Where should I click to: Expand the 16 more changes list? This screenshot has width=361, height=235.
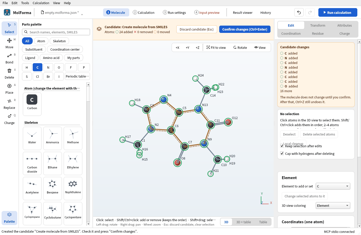click(286, 91)
